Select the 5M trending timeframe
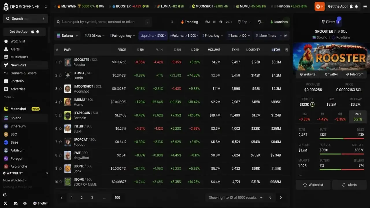 [208, 22]
